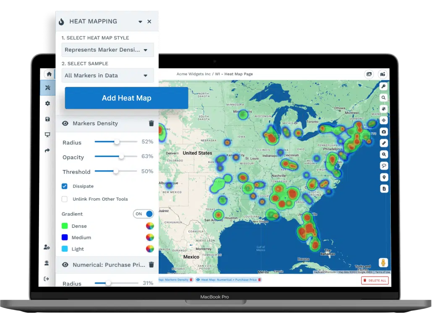Click the Heat Map Numerical Purchase Price tag

[228, 280]
